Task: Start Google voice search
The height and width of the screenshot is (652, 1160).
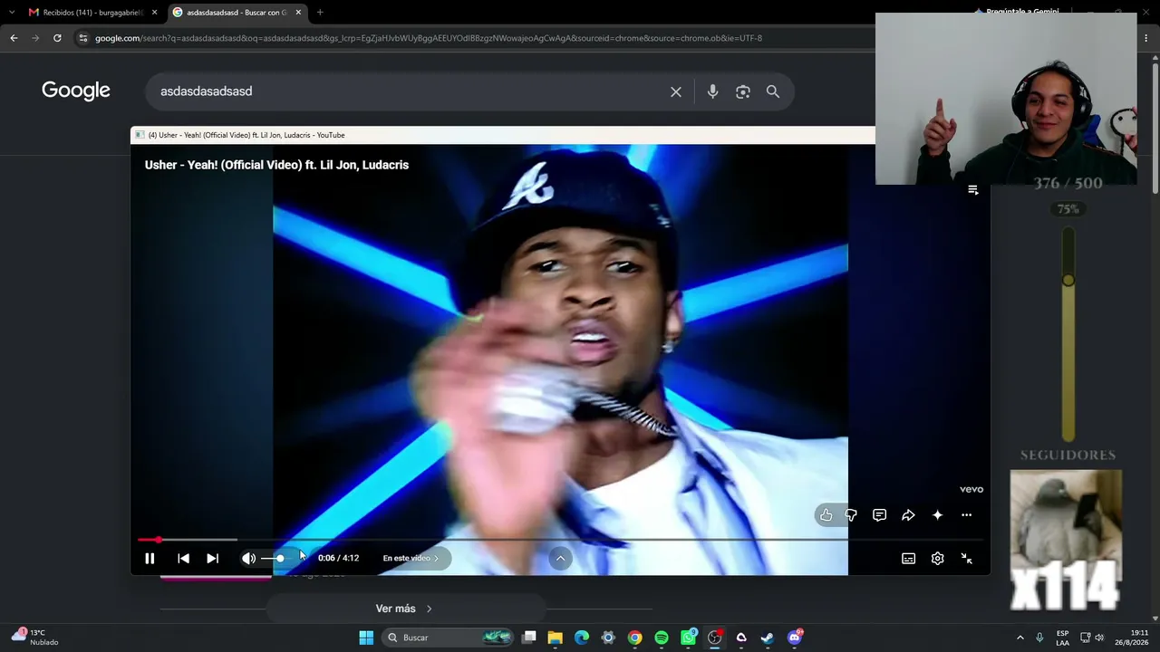Action: tap(712, 91)
